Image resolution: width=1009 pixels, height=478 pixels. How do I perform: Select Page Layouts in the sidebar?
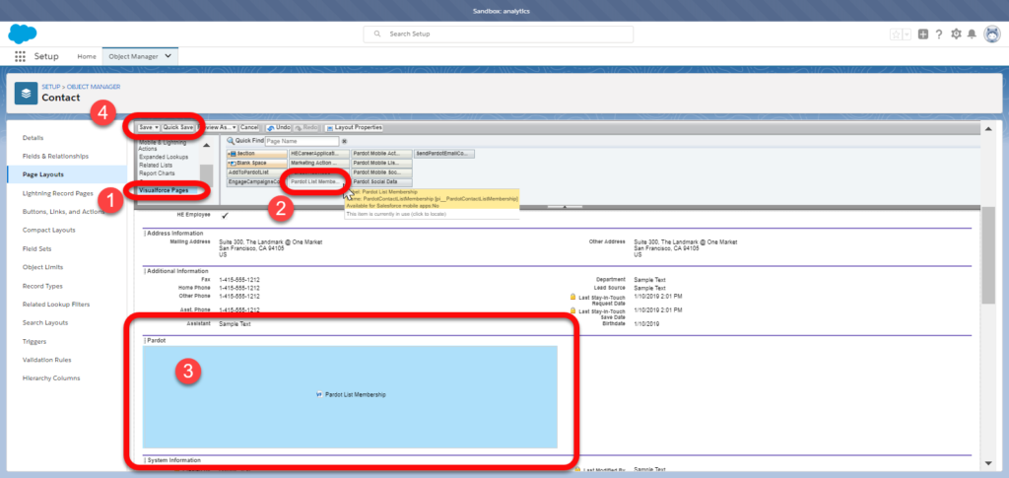pyautogui.click(x=42, y=174)
